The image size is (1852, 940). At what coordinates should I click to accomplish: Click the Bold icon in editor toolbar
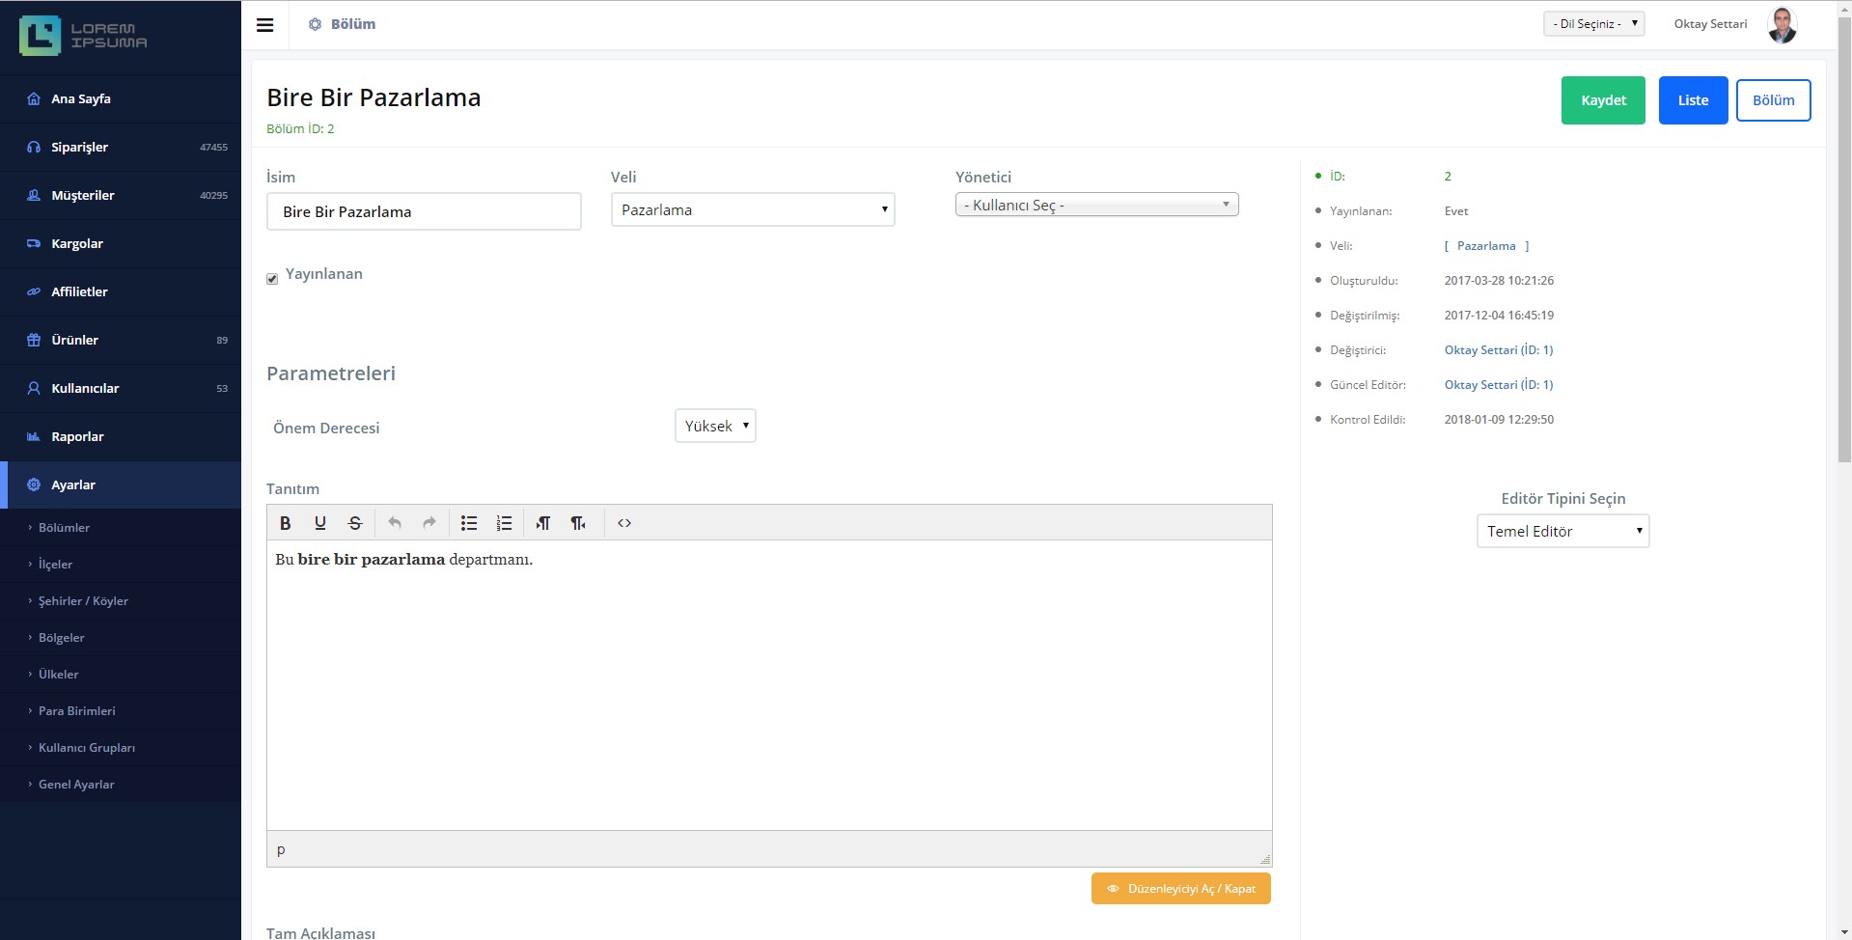coord(285,523)
